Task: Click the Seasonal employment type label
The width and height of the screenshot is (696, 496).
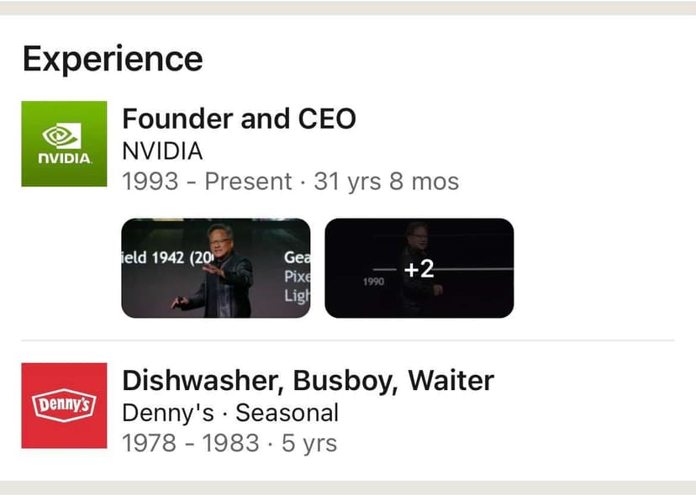Action: coord(287,413)
